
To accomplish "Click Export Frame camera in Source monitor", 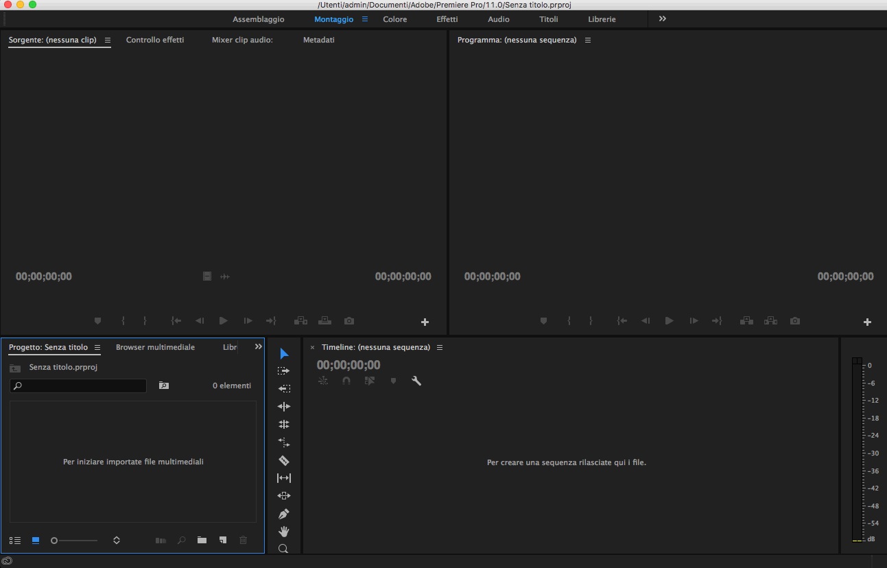I will (349, 320).
